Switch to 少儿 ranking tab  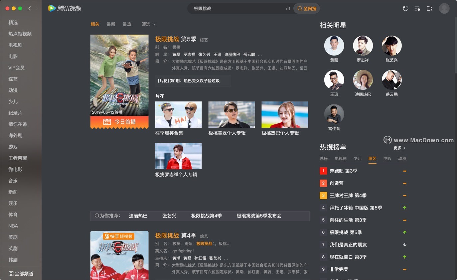click(357, 159)
